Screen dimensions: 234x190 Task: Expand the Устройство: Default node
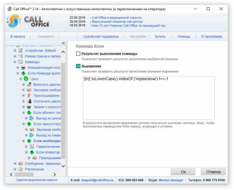coord(15,51)
